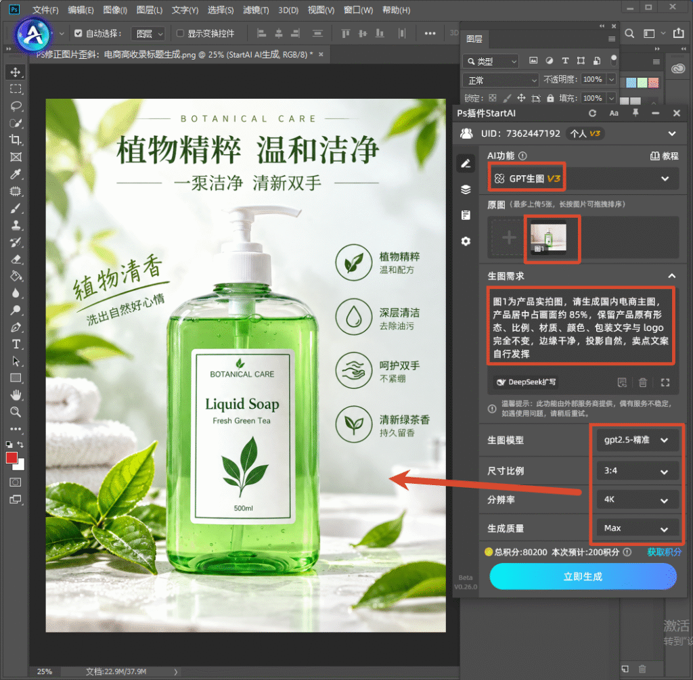This screenshot has height=680, width=693.
Task: Select the Zoom tool
Action: tap(16, 412)
